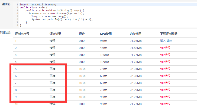Open the 输入 download link

(163, 41)
